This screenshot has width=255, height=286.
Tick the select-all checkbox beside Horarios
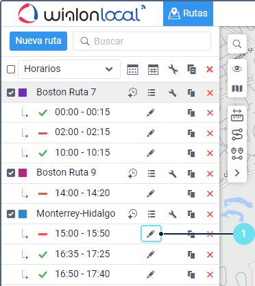coord(11,69)
